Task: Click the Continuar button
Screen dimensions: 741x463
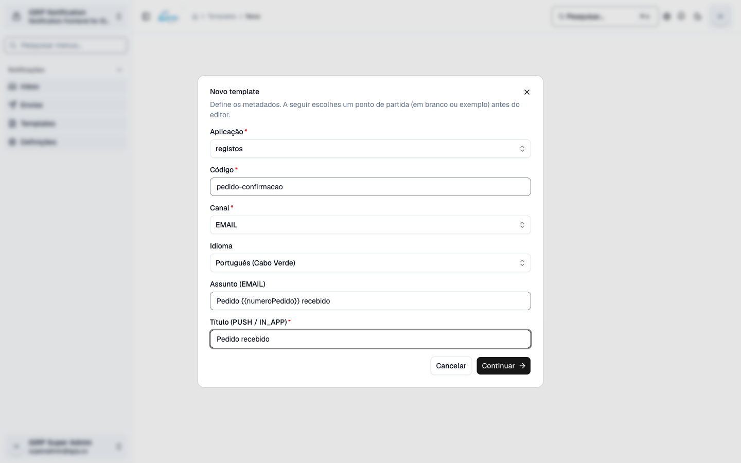Action: [503, 366]
